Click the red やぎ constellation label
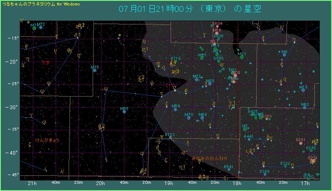The image size is (332, 191). [x=46, y=63]
